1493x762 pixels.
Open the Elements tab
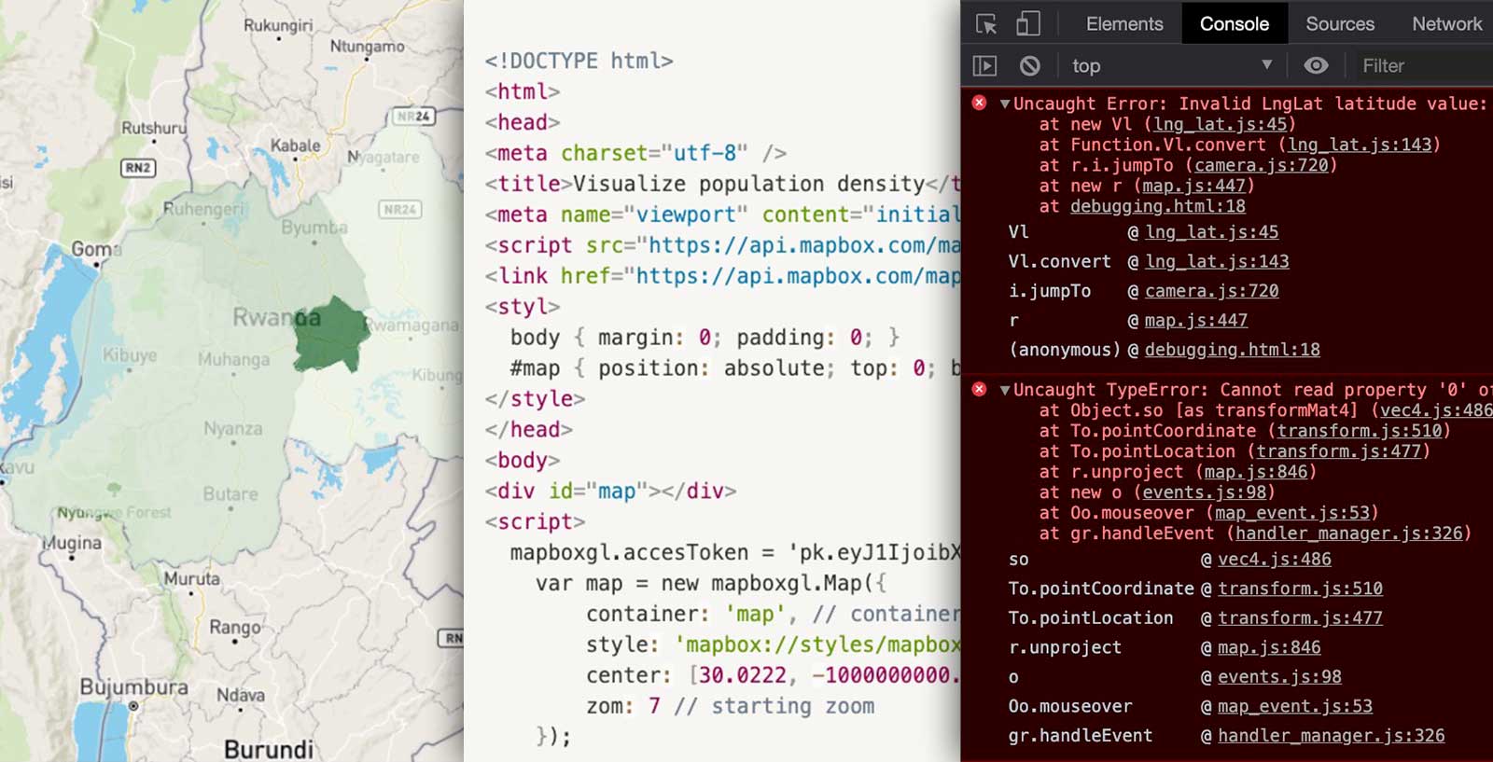pos(1124,24)
